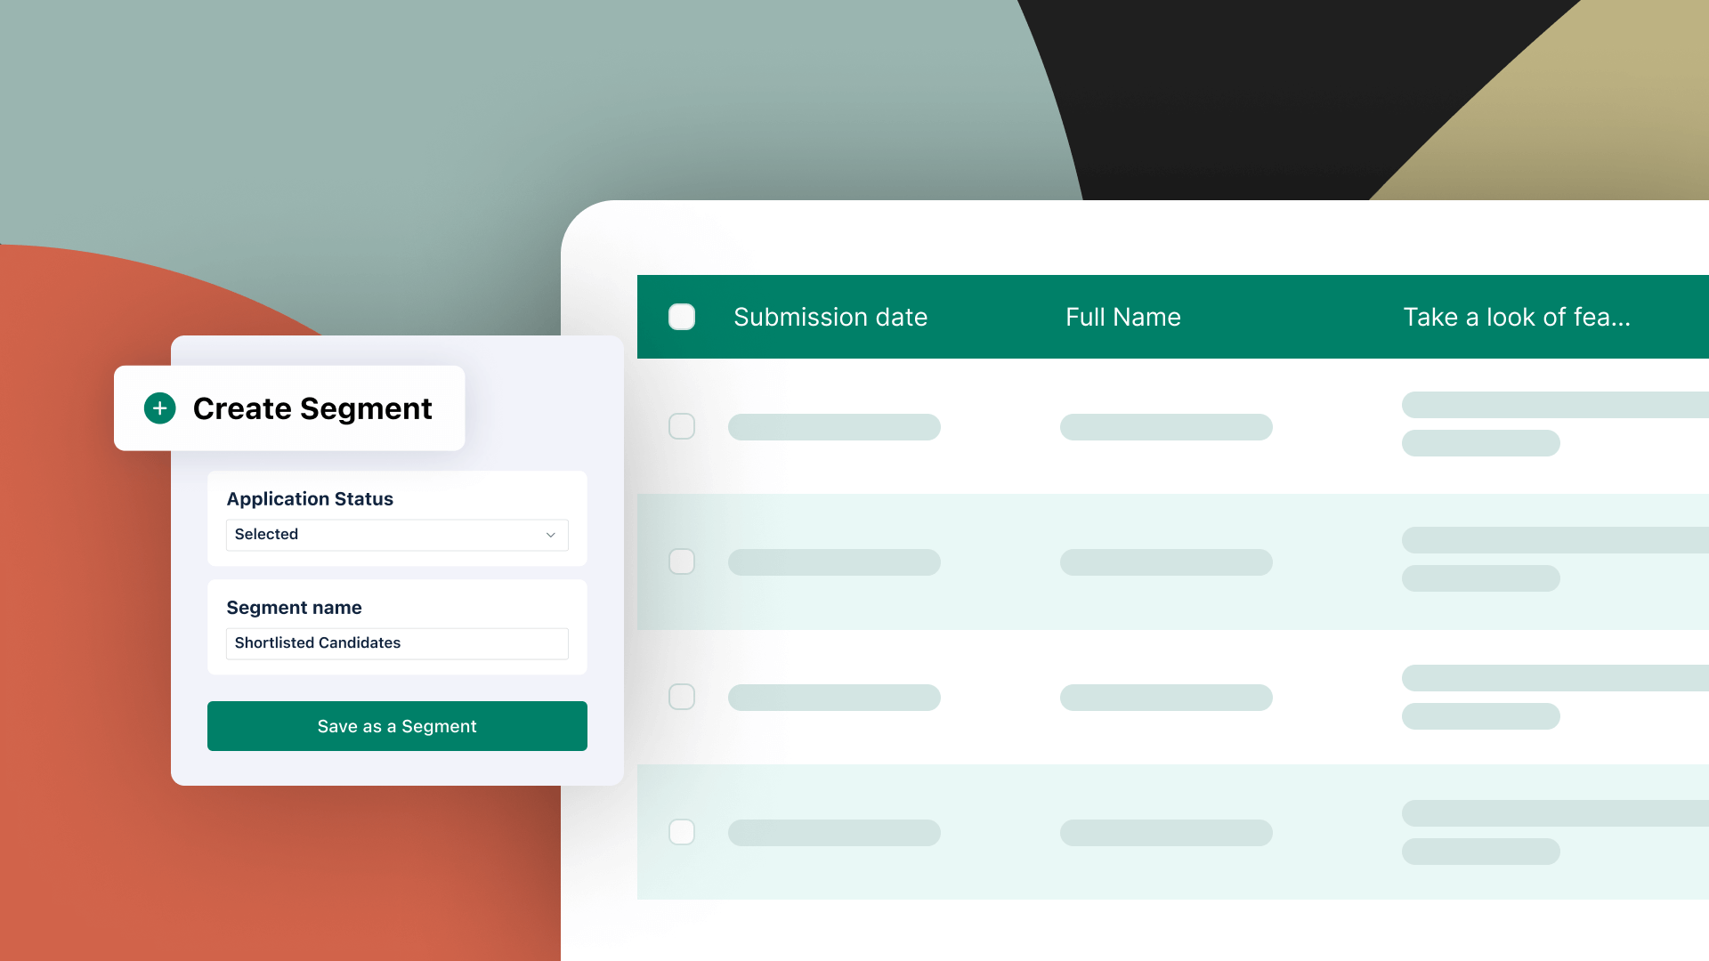Select the Application Status label text
The width and height of the screenshot is (1709, 961).
[x=310, y=498]
